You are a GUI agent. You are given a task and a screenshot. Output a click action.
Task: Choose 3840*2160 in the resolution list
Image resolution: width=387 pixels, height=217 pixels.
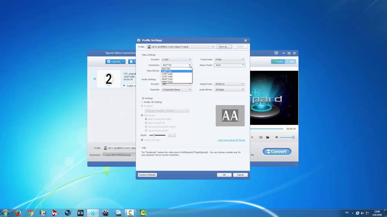[176, 79]
